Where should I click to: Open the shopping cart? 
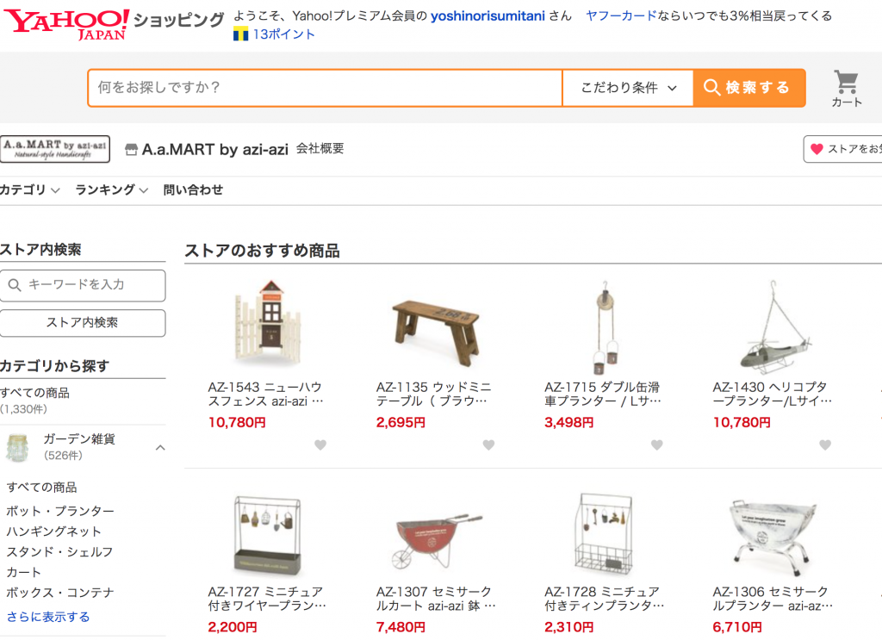tap(846, 84)
